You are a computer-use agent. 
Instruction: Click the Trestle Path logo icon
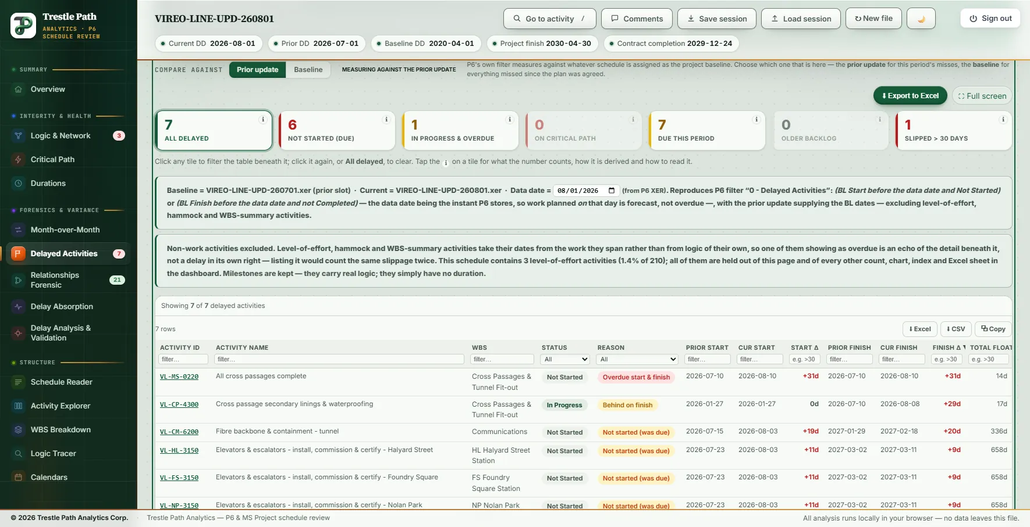click(x=23, y=26)
